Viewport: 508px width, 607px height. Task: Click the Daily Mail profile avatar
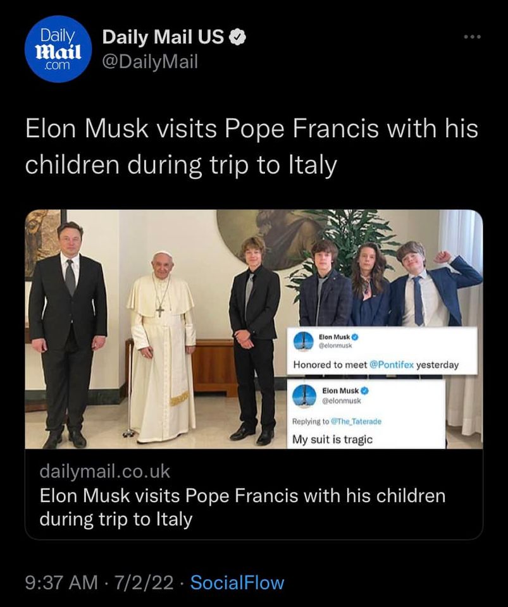point(58,49)
